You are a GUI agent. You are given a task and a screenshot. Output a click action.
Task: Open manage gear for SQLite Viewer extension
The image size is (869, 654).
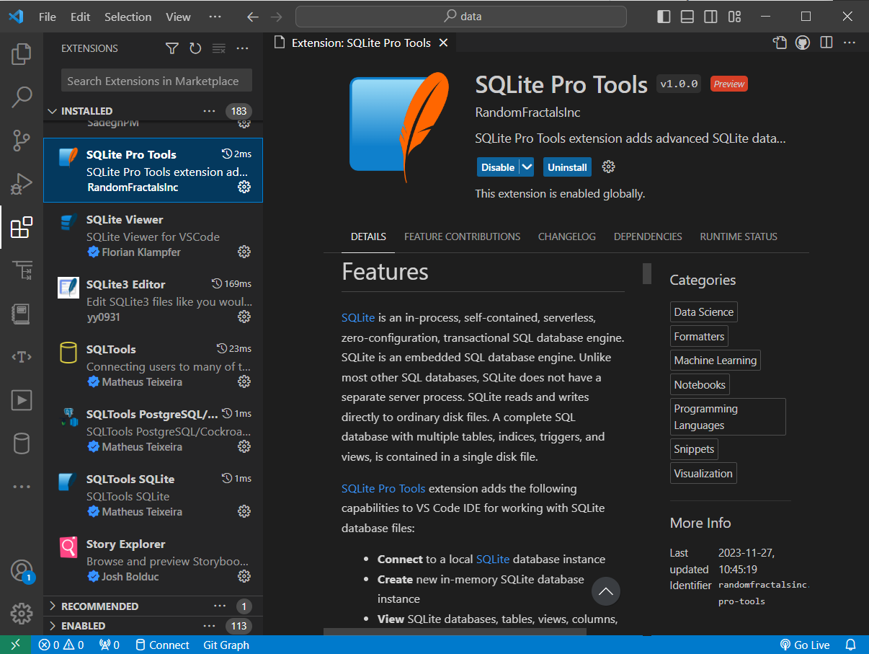tap(244, 252)
